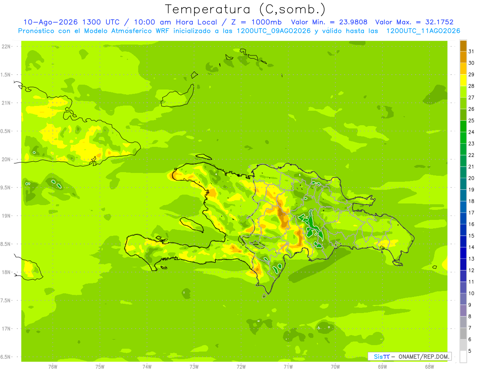Click the '25' contour label on the map
Viewport: 482px width, 372px height.
(x=305, y=220)
